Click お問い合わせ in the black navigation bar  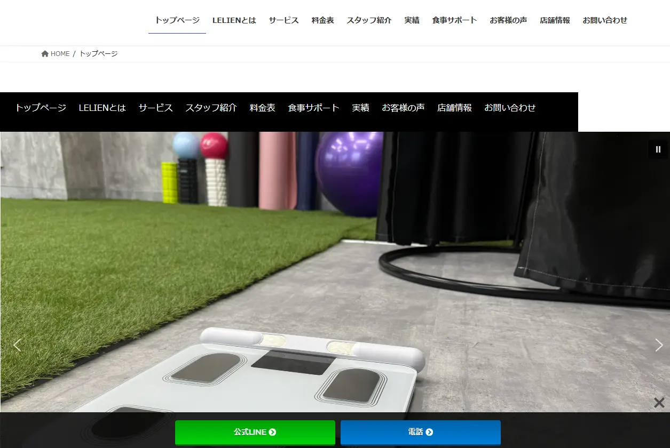click(510, 108)
